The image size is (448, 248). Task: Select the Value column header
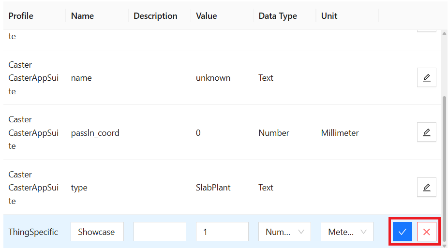click(206, 16)
